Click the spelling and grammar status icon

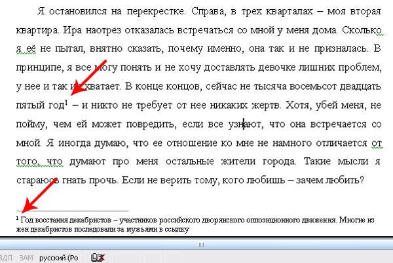pos(98,257)
